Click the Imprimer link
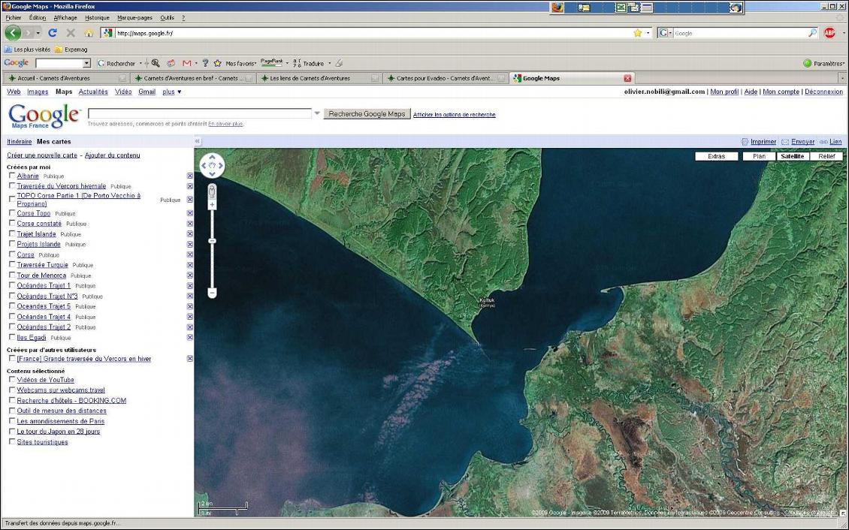The width and height of the screenshot is (849, 530). point(763,142)
